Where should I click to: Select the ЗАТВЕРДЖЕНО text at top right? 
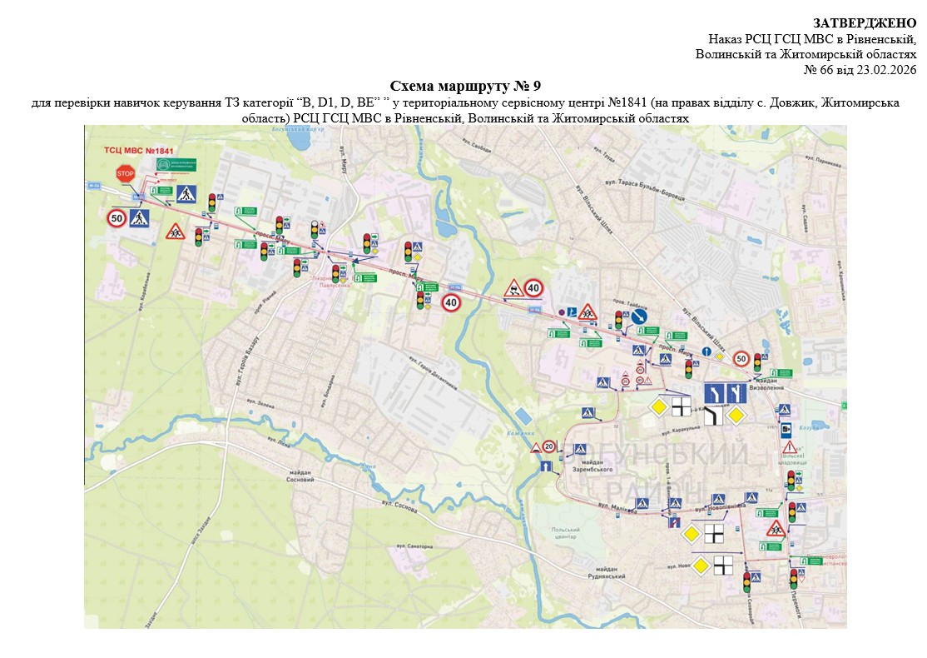[x=865, y=22]
